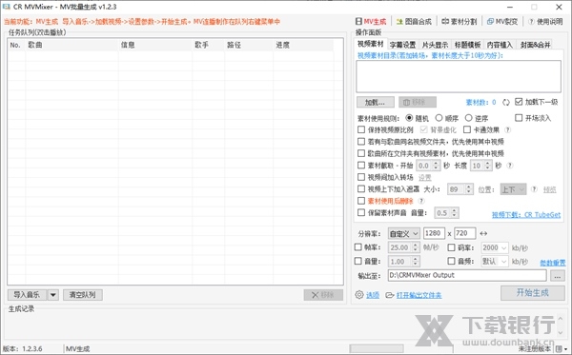Click the gear options icon
Screen dimensions: 572x355
click(359, 294)
